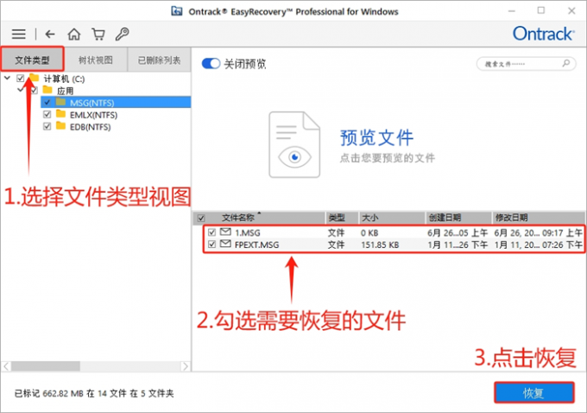587x413 pixels.
Task: Select the 1.MSG file name
Action: click(247, 232)
